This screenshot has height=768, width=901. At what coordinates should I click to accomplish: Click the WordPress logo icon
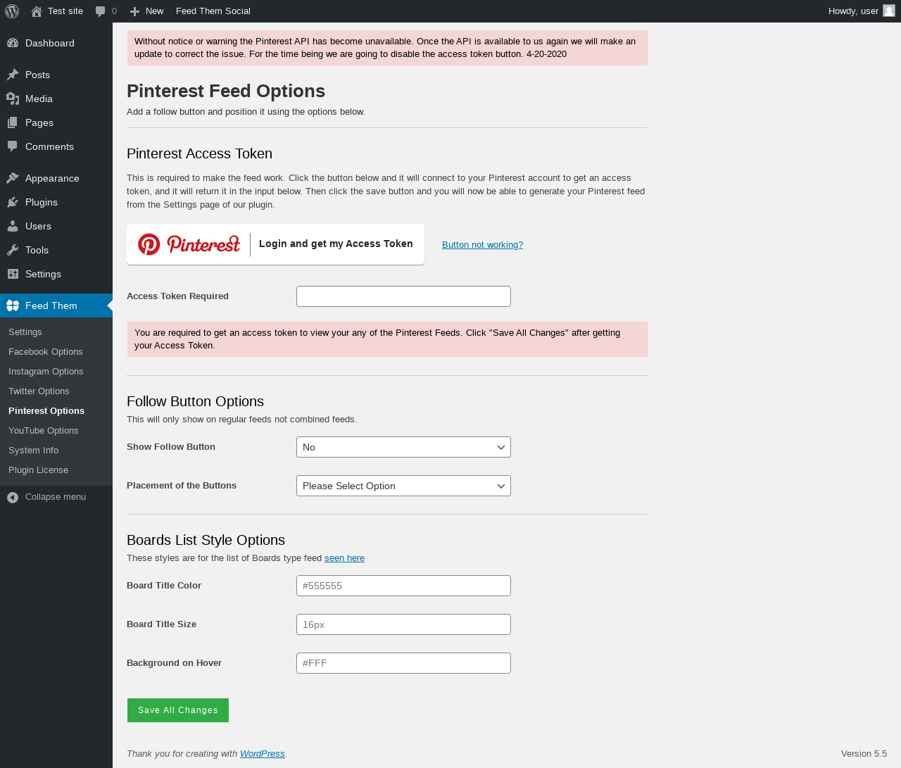pos(12,11)
